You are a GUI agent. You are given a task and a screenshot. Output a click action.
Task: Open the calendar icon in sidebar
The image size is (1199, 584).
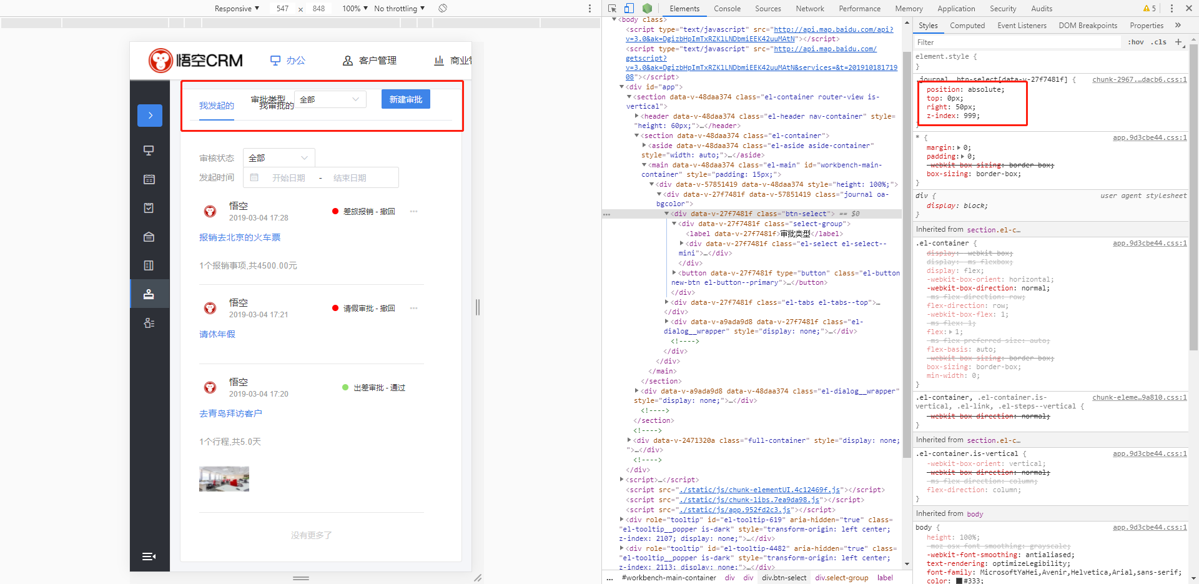149,179
